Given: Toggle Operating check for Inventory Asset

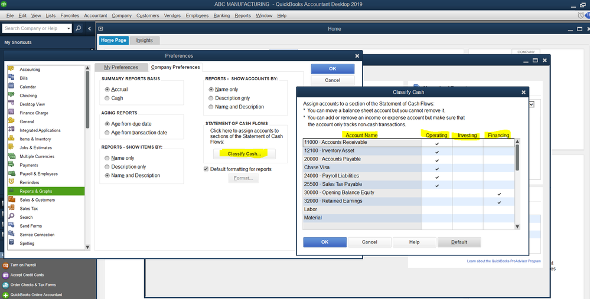Looking at the screenshot, I should pos(437,152).
